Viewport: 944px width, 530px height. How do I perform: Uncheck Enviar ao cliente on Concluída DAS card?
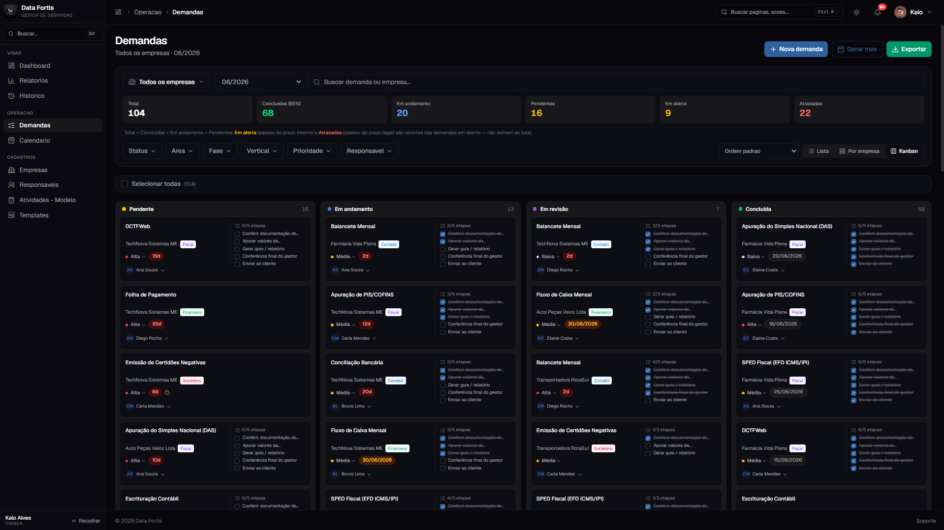tap(853, 264)
